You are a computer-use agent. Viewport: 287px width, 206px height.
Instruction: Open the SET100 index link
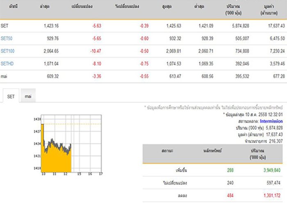pyautogui.click(x=7, y=51)
